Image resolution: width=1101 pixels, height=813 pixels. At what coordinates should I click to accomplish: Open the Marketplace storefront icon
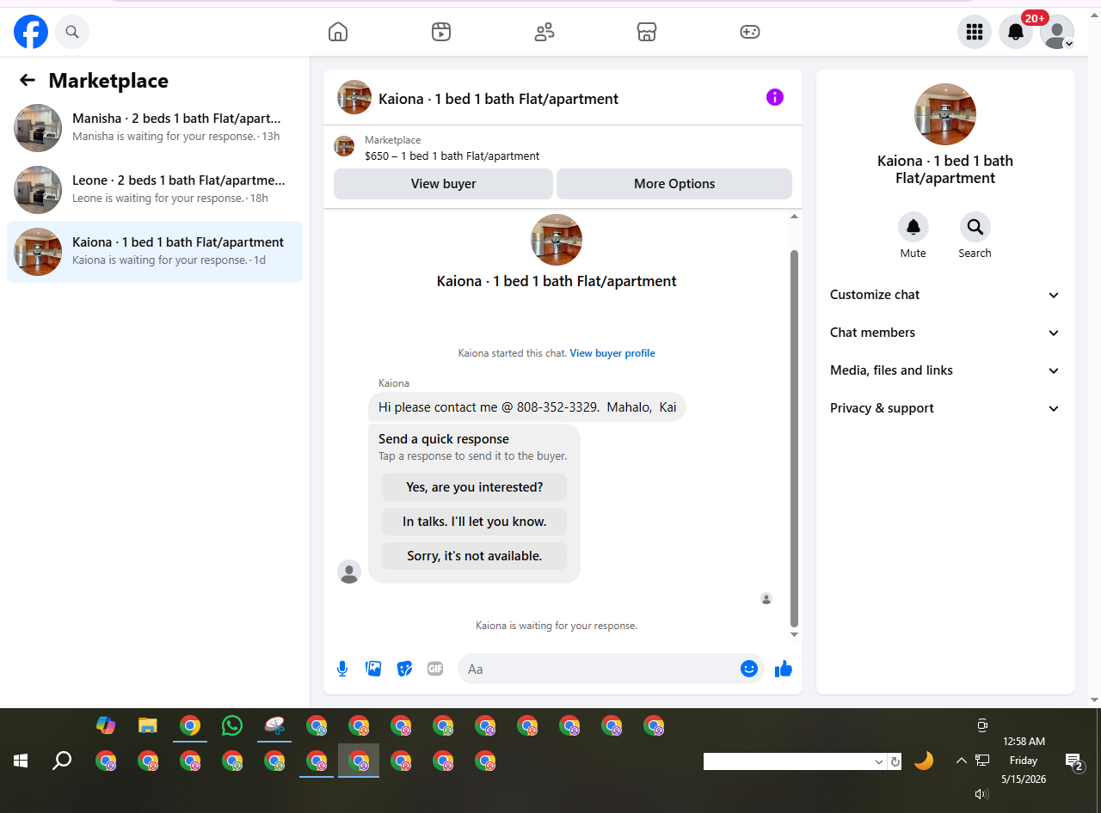[647, 32]
